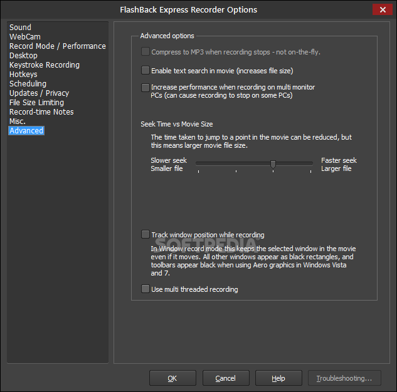The width and height of the screenshot is (397, 392).
Task: Go to Keystroke Recording options
Action: click(x=45, y=65)
